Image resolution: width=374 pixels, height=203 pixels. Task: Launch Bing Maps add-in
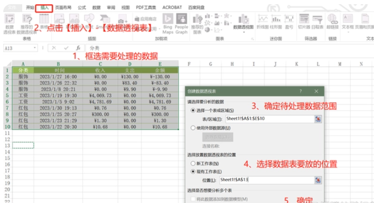(168, 23)
